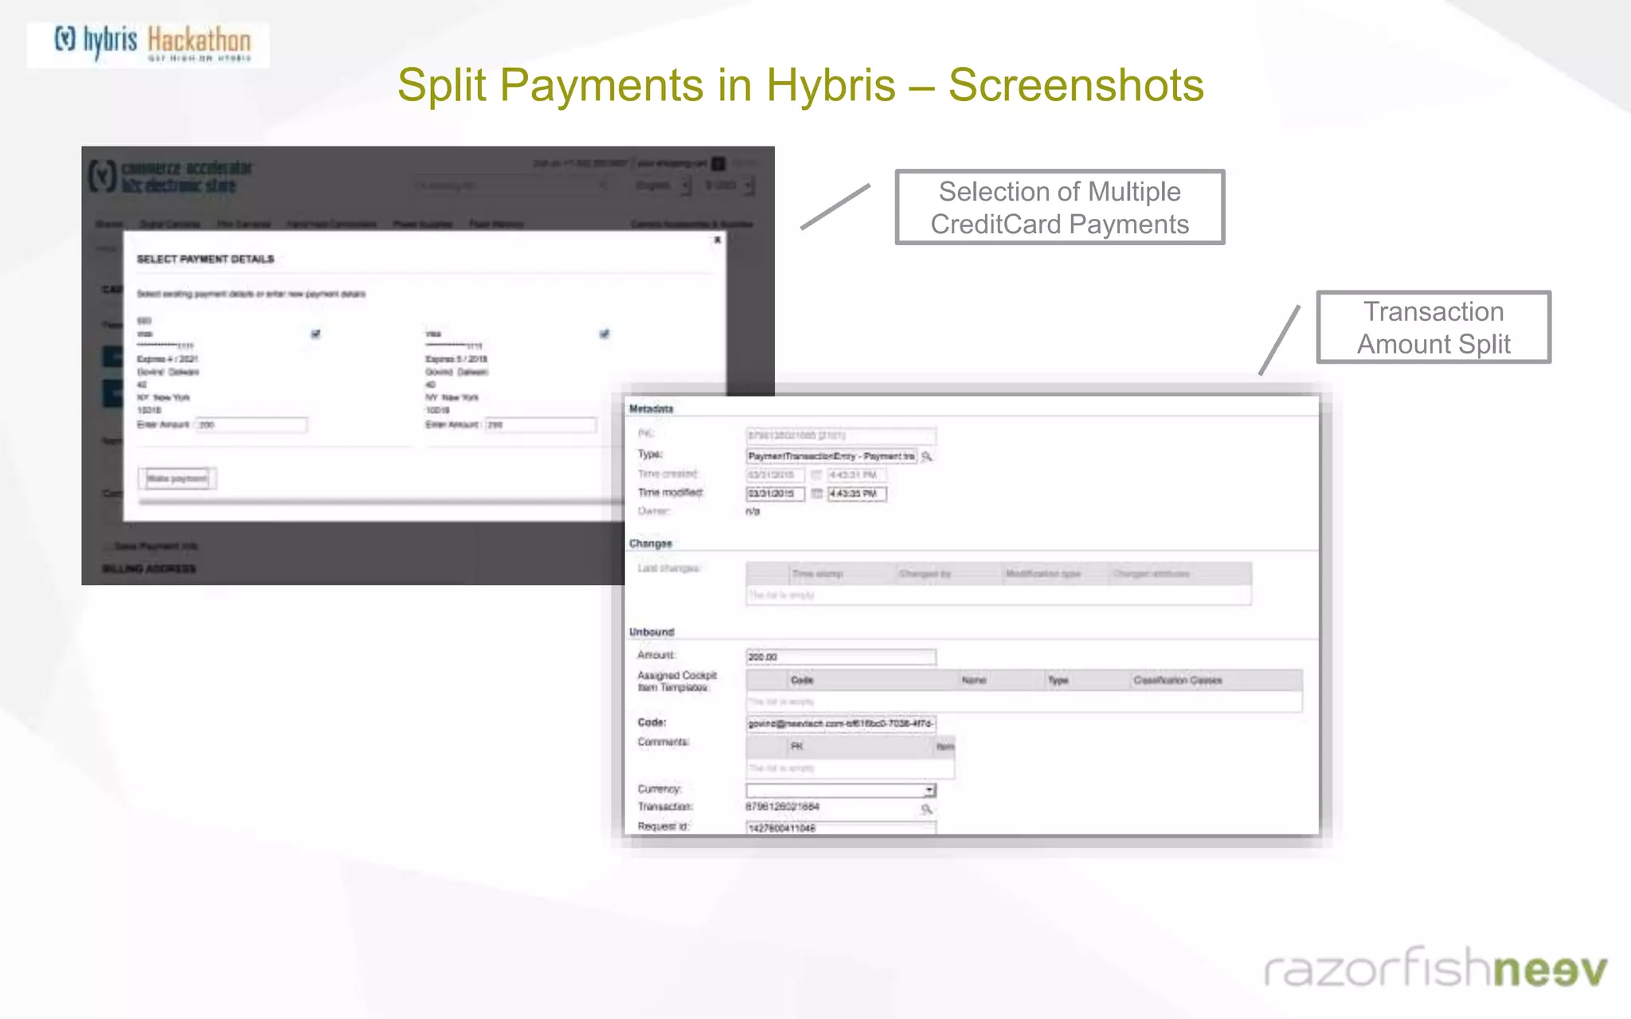This screenshot has height=1019, width=1631.
Task: Open the Flash Memory navigation menu
Action: pos(496,224)
